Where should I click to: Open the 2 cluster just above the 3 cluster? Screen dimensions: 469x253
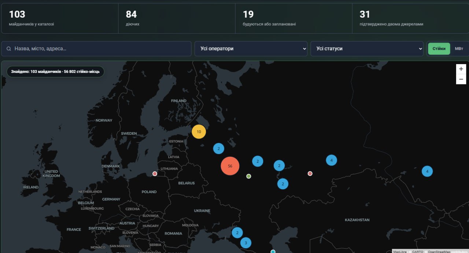tap(237, 232)
